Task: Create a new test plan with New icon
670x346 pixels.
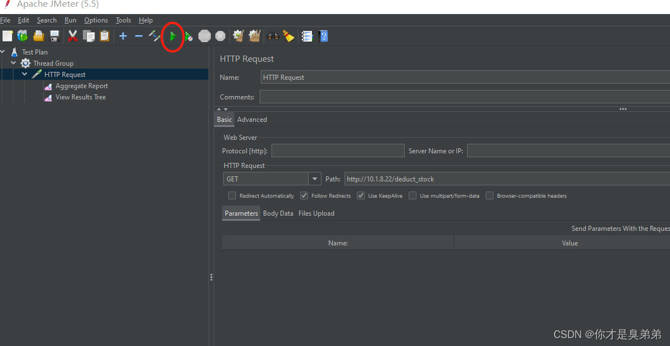Action: (x=7, y=37)
